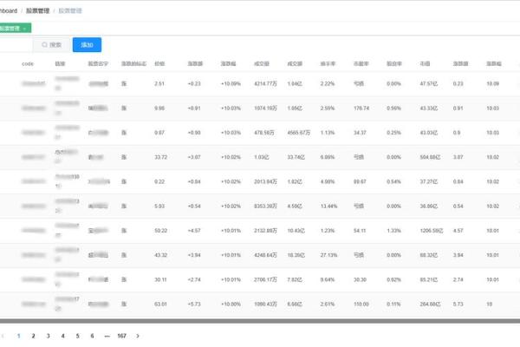
Task: Go to page 4
Action: pos(62,336)
